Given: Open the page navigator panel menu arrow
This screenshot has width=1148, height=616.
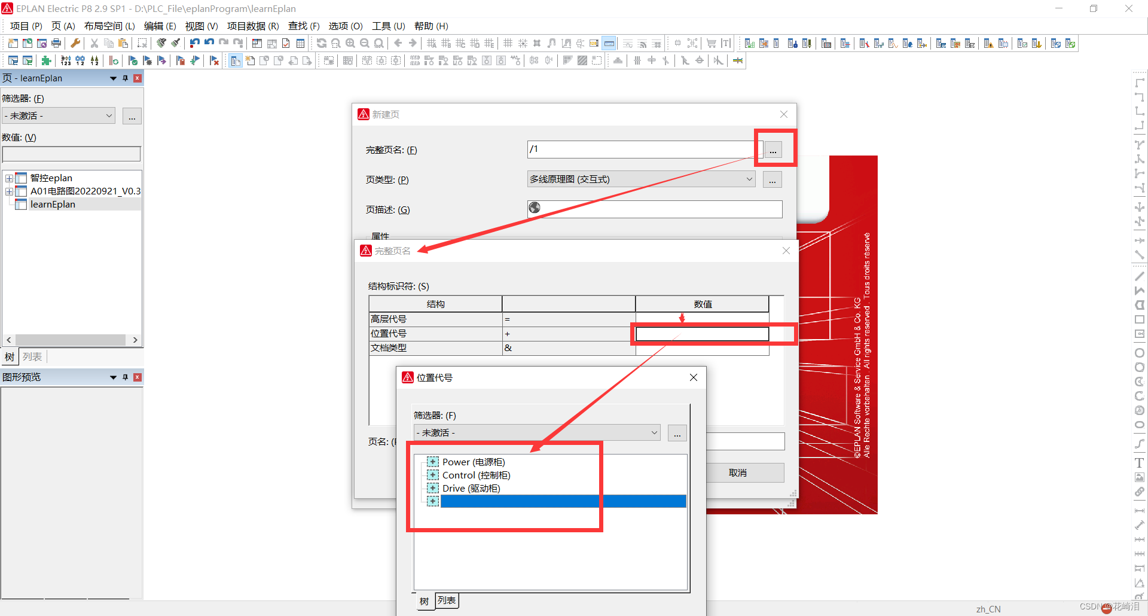Looking at the screenshot, I should click(x=113, y=78).
